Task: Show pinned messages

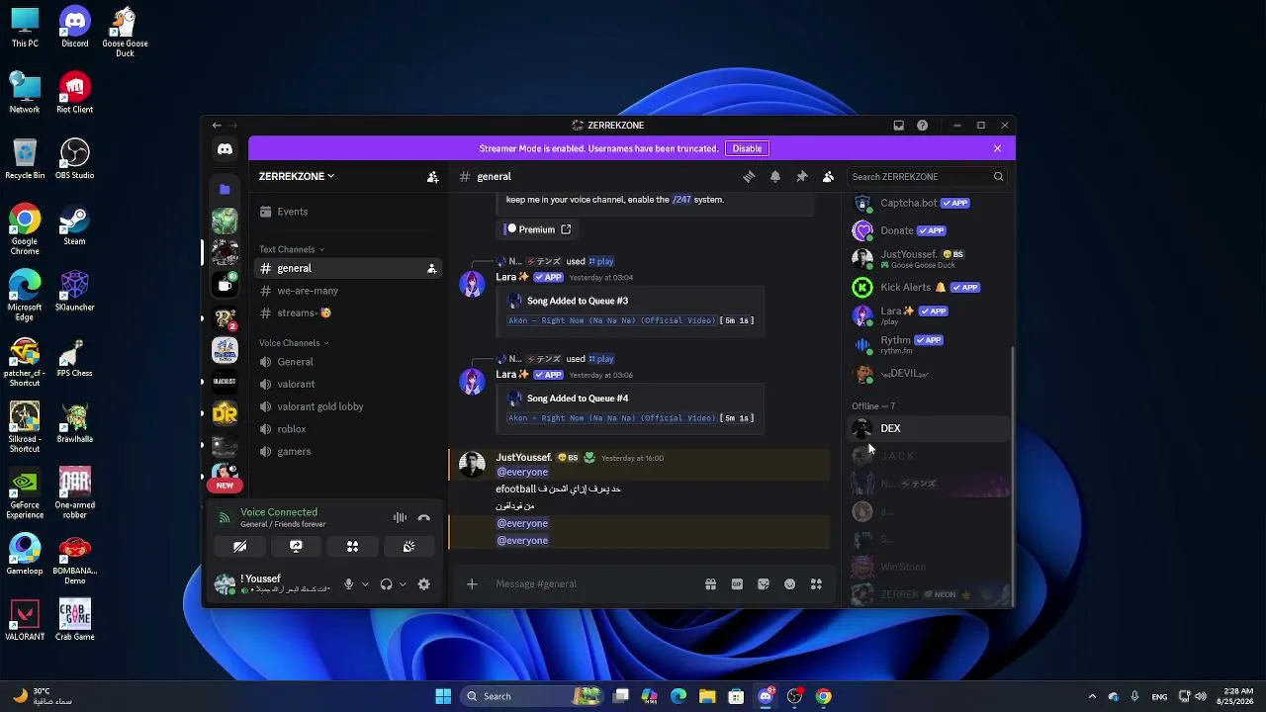Action: 802,176
